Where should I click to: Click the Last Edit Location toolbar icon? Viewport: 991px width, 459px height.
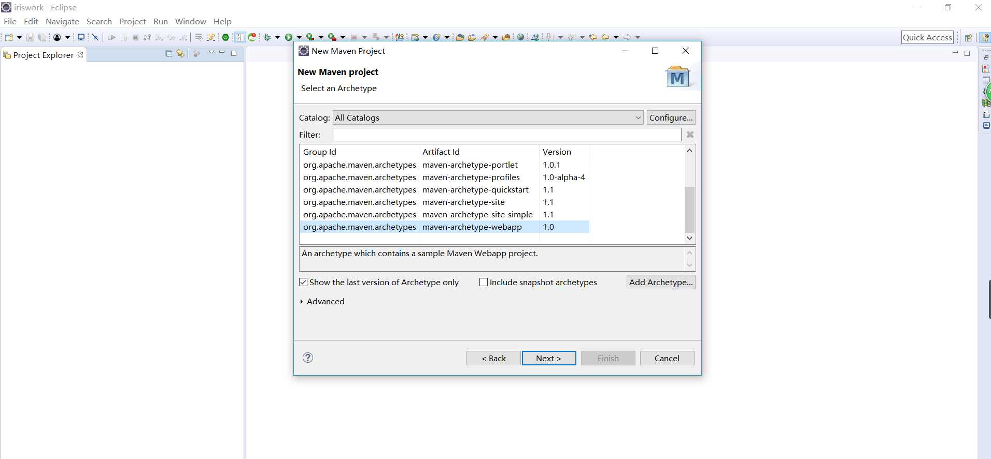pos(593,37)
